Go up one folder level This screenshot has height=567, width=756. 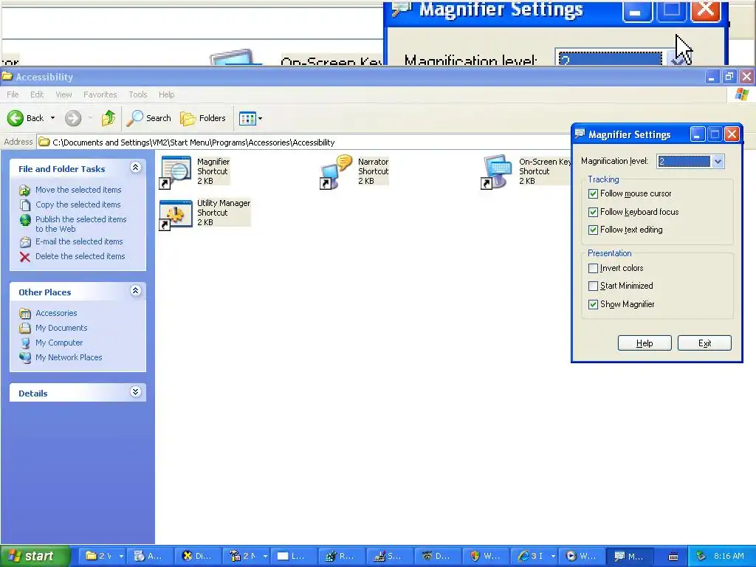tap(109, 118)
